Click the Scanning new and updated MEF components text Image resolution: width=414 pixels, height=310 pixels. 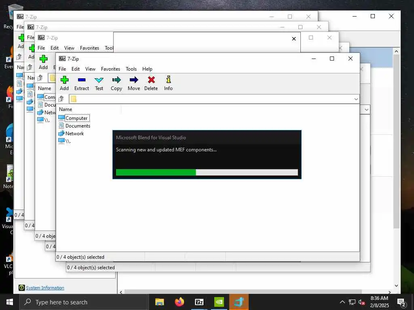[x=166, y=150]
